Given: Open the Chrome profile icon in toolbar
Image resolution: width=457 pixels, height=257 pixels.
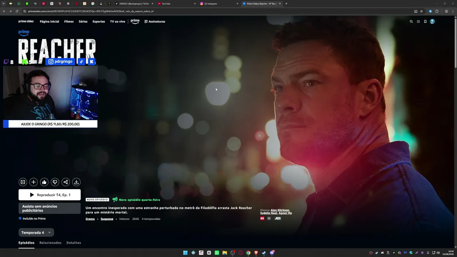Looking at the screenshot, I should (447, 11).
